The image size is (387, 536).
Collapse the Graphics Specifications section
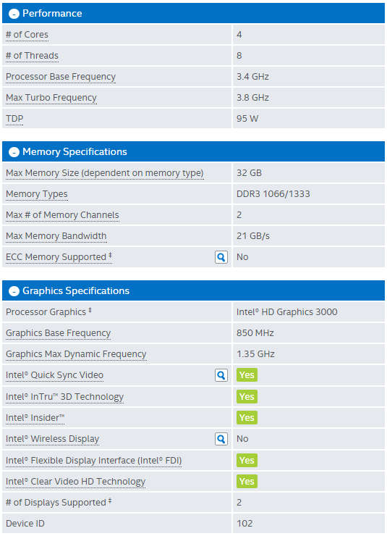pyautogui.click(x=14, y=291)
